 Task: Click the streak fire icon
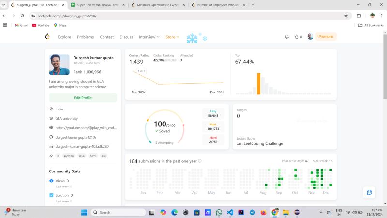point(297,37)
